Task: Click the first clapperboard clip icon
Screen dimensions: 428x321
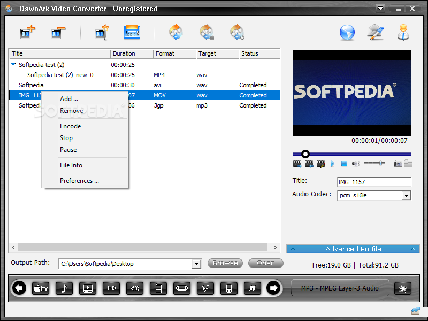Action: (297, 164)
